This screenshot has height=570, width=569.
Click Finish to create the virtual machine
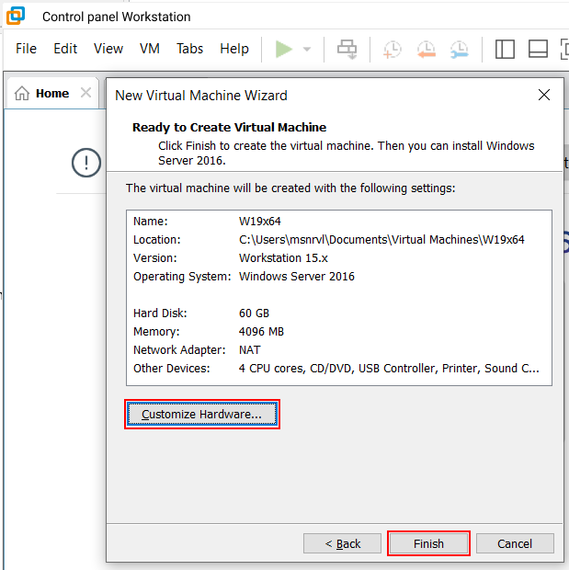428,543
